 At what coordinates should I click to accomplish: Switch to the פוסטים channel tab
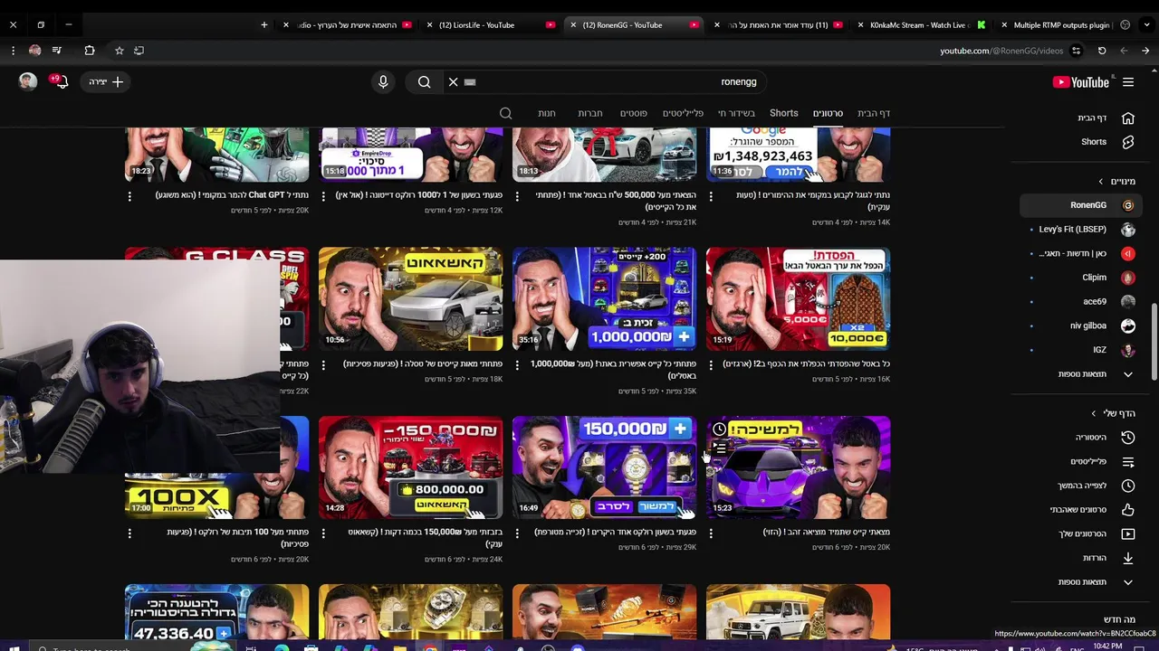tap(633, 113)
